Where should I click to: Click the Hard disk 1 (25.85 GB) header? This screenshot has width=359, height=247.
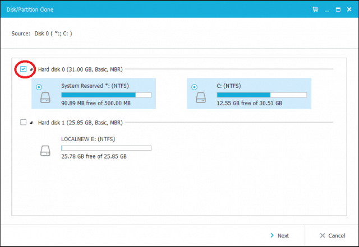click(80, 123)
